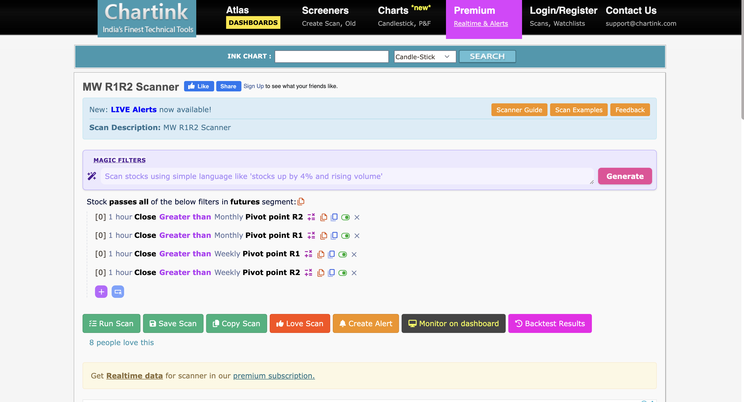Duplicate the Weekly Pivot point R2 filter
744x402 pixels.
[x=331, y=272]
